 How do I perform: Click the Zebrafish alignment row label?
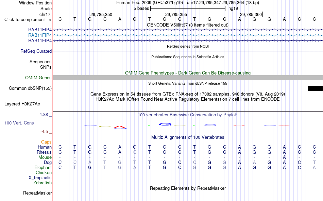click(x=42, y=183)
